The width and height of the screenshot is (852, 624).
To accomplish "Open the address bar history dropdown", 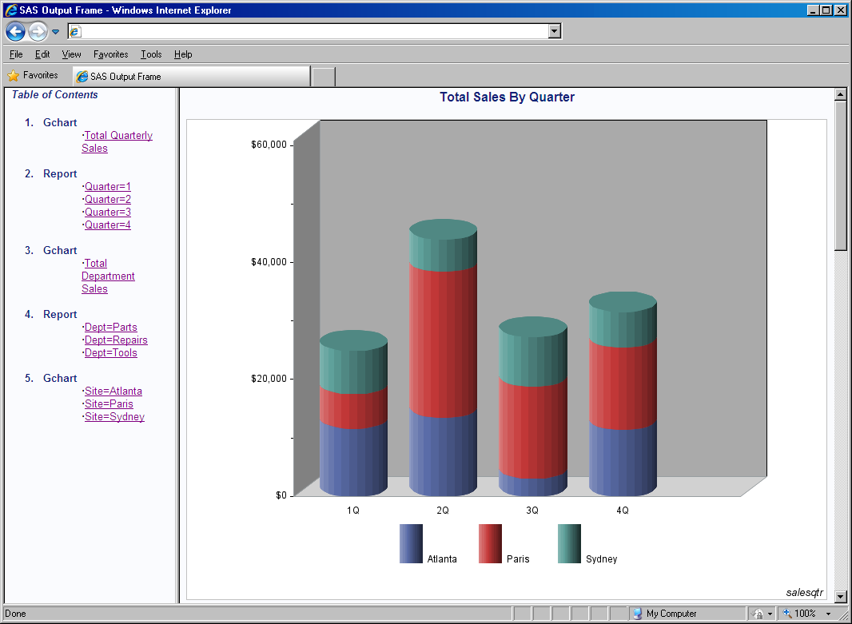I will [x=554, y=31].
